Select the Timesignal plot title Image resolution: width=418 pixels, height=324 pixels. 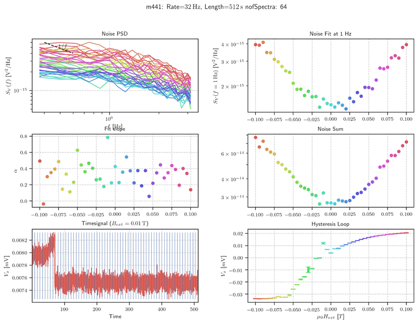[115, 223]
